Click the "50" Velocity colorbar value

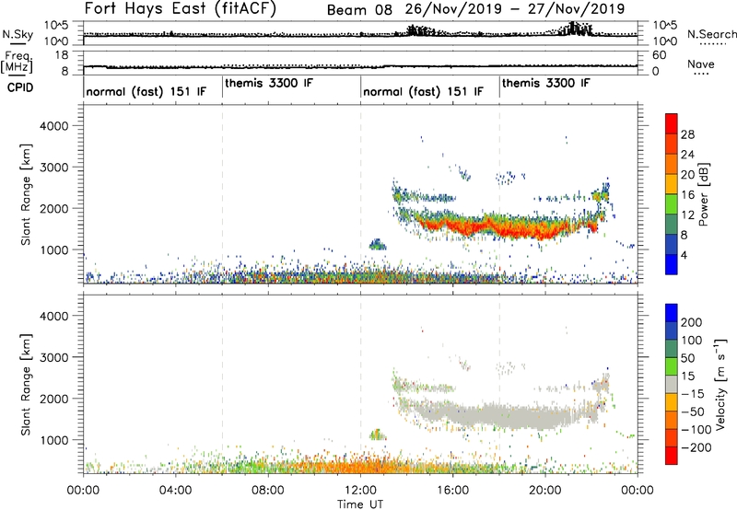click(x=687, y=358)
